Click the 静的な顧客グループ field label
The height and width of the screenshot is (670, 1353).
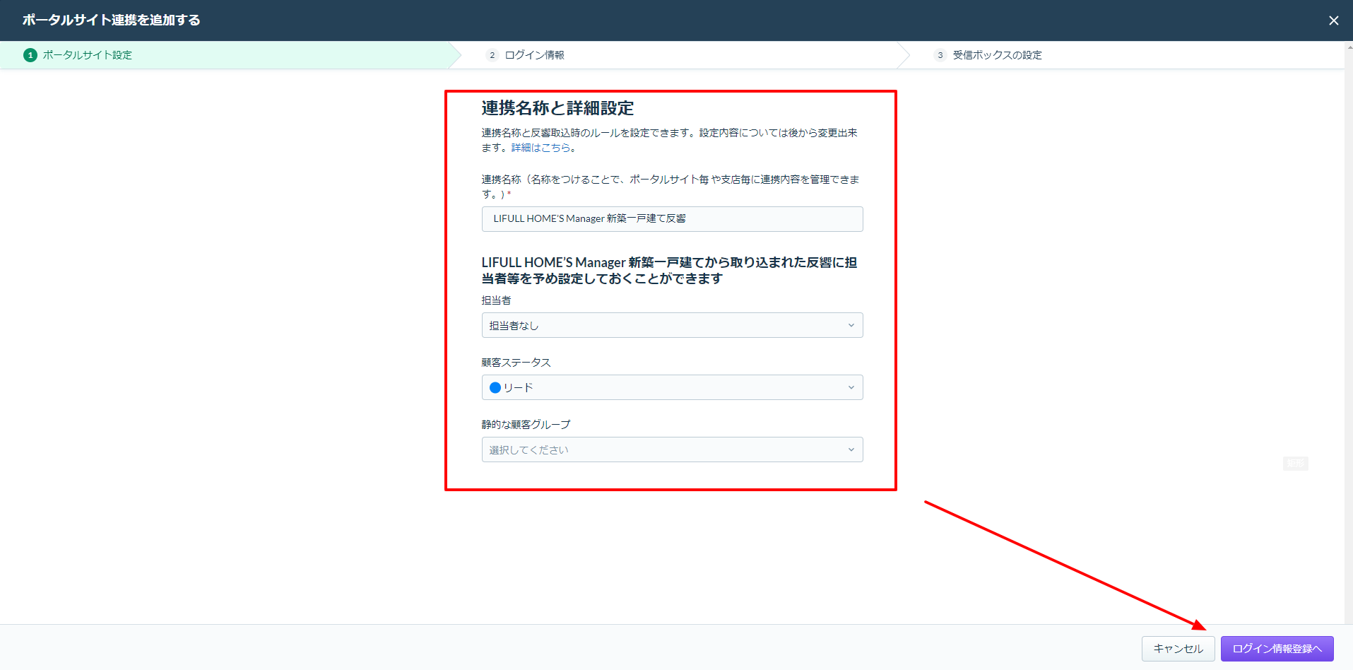(x=526, y=425)
